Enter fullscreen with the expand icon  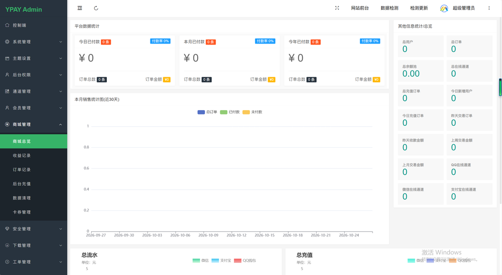pos(337,8)
